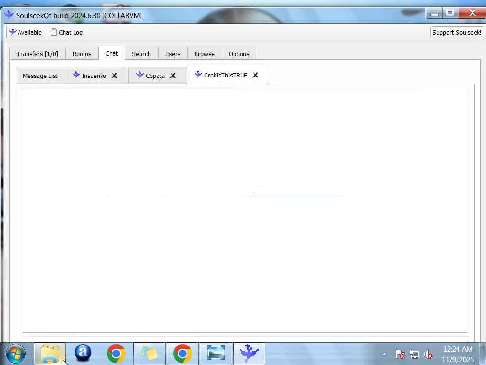Click inside the chat message history area

(245, 211)
